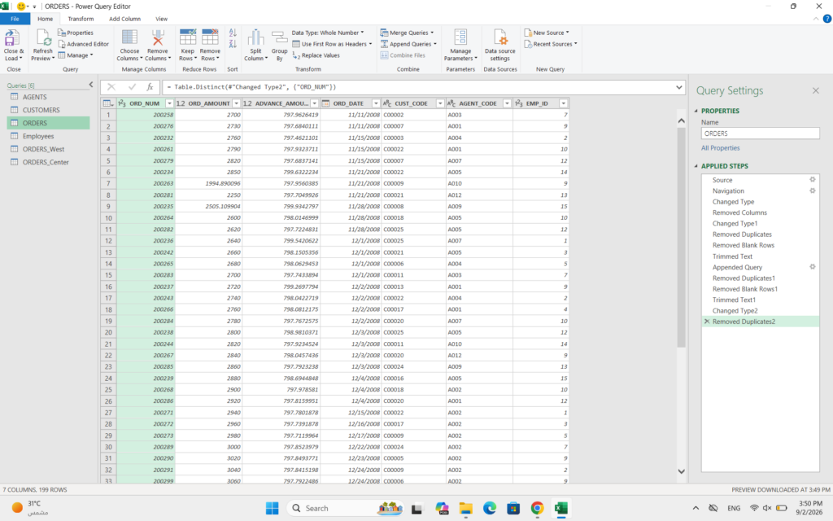
Task: Click the Remove Columns icon
Action: coord(157,37)
